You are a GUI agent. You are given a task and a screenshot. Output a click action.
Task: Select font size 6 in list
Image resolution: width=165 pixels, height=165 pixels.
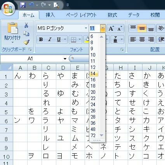pos(94,36)
